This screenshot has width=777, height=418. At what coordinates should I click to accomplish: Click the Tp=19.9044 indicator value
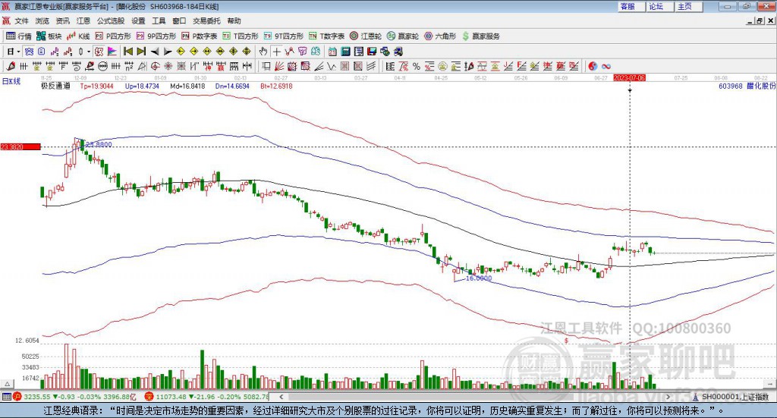(96, 86)
